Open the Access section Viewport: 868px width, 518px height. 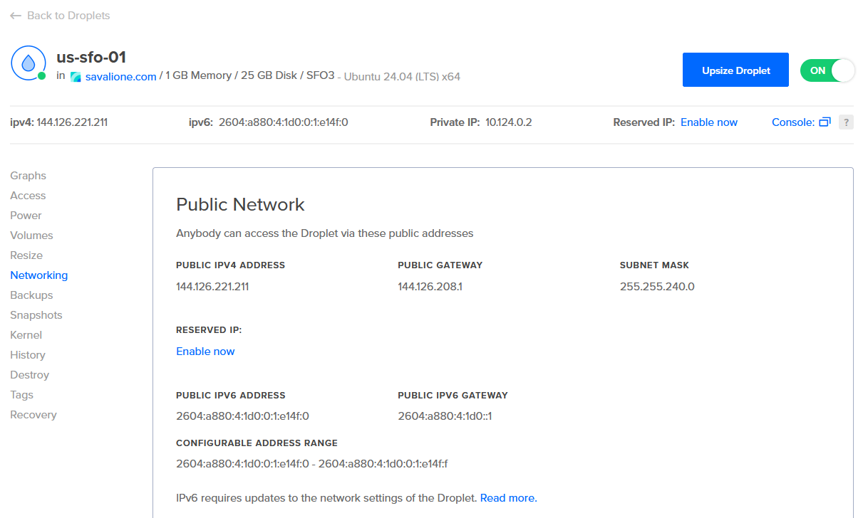[28, 195]
